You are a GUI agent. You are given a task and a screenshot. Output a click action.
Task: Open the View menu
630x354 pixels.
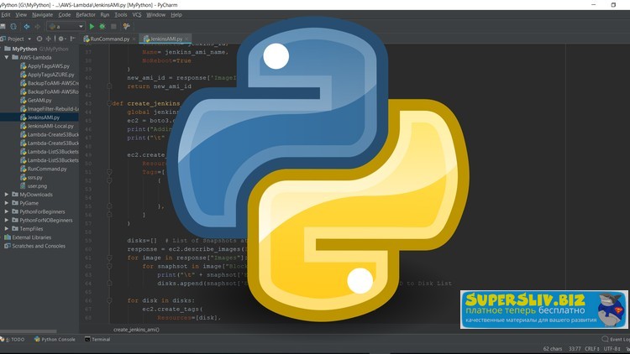pos(21,15)
